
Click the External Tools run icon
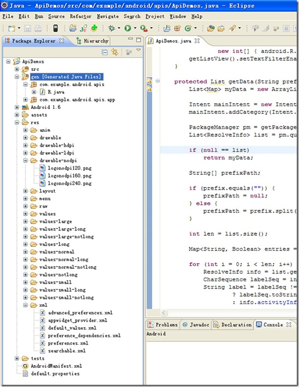tap(144, 28)
